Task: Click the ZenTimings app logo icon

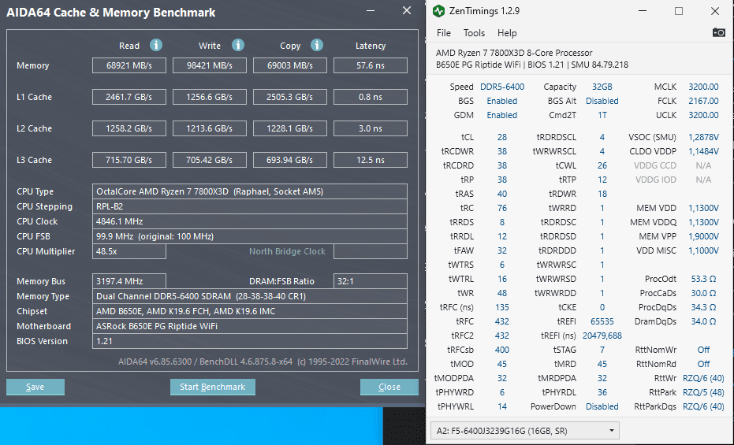Action: click(438, 11)
